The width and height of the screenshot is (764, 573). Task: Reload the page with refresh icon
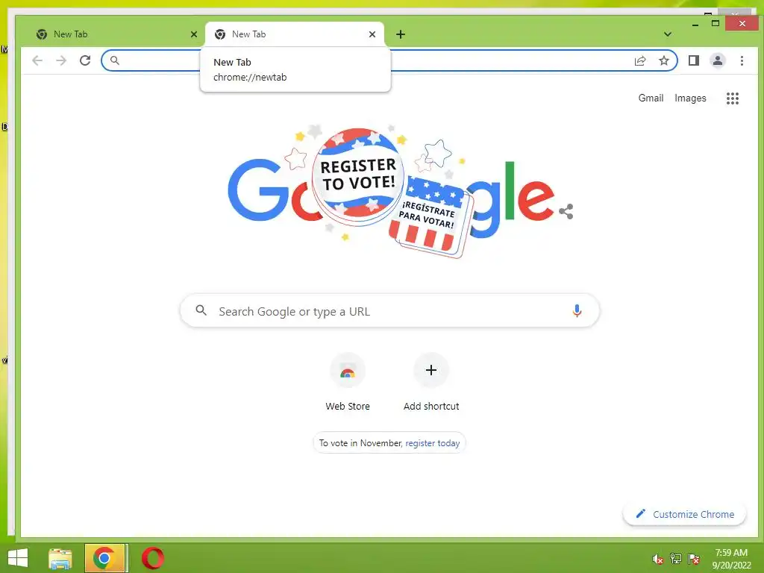[x=85, y=60]
